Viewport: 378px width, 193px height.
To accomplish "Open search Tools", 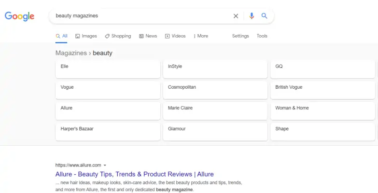I will coord(262,36).
